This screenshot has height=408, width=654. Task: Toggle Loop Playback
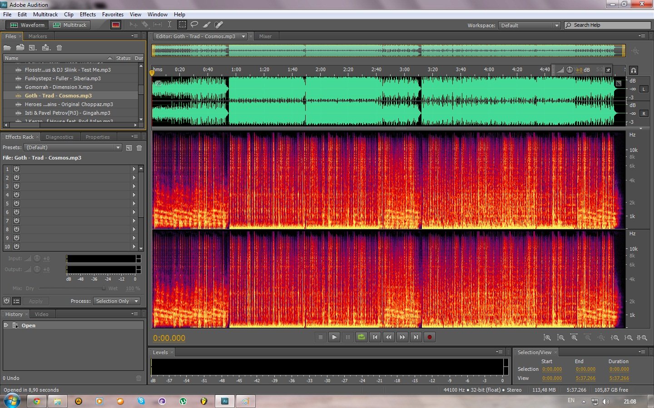pos(362,337)
